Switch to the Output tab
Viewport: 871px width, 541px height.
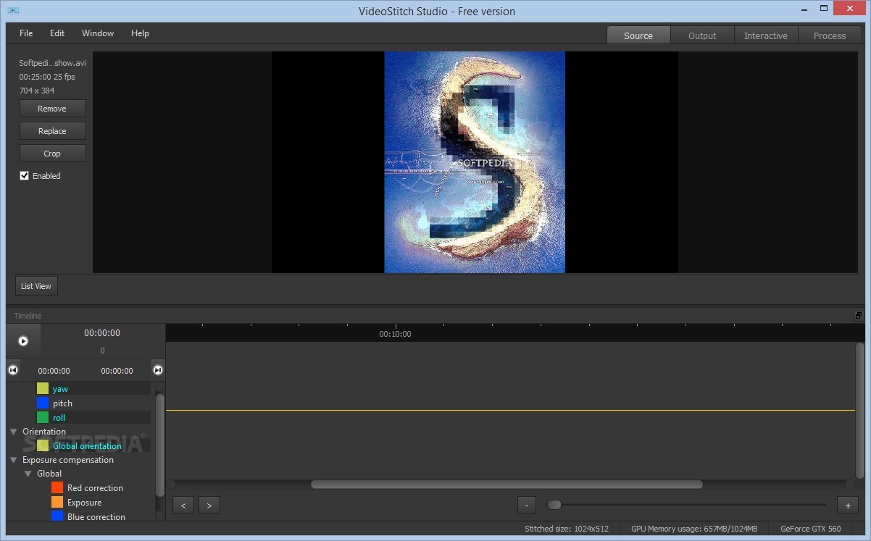(702, 35)
